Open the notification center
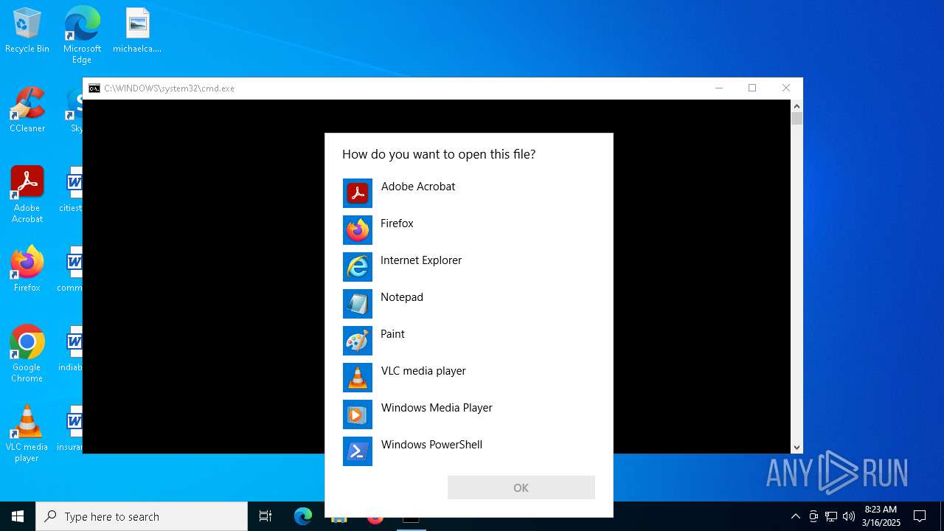Screen dimensions: 944x531 coord(920,516)
